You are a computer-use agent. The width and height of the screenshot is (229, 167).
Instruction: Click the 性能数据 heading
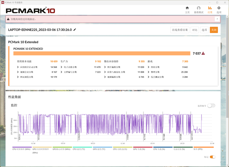[15, 97]
